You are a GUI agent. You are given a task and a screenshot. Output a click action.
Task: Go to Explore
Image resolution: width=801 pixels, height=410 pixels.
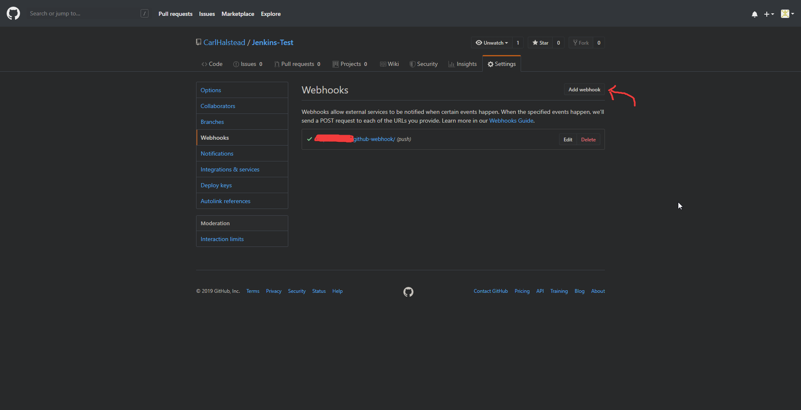click(271, 14)
